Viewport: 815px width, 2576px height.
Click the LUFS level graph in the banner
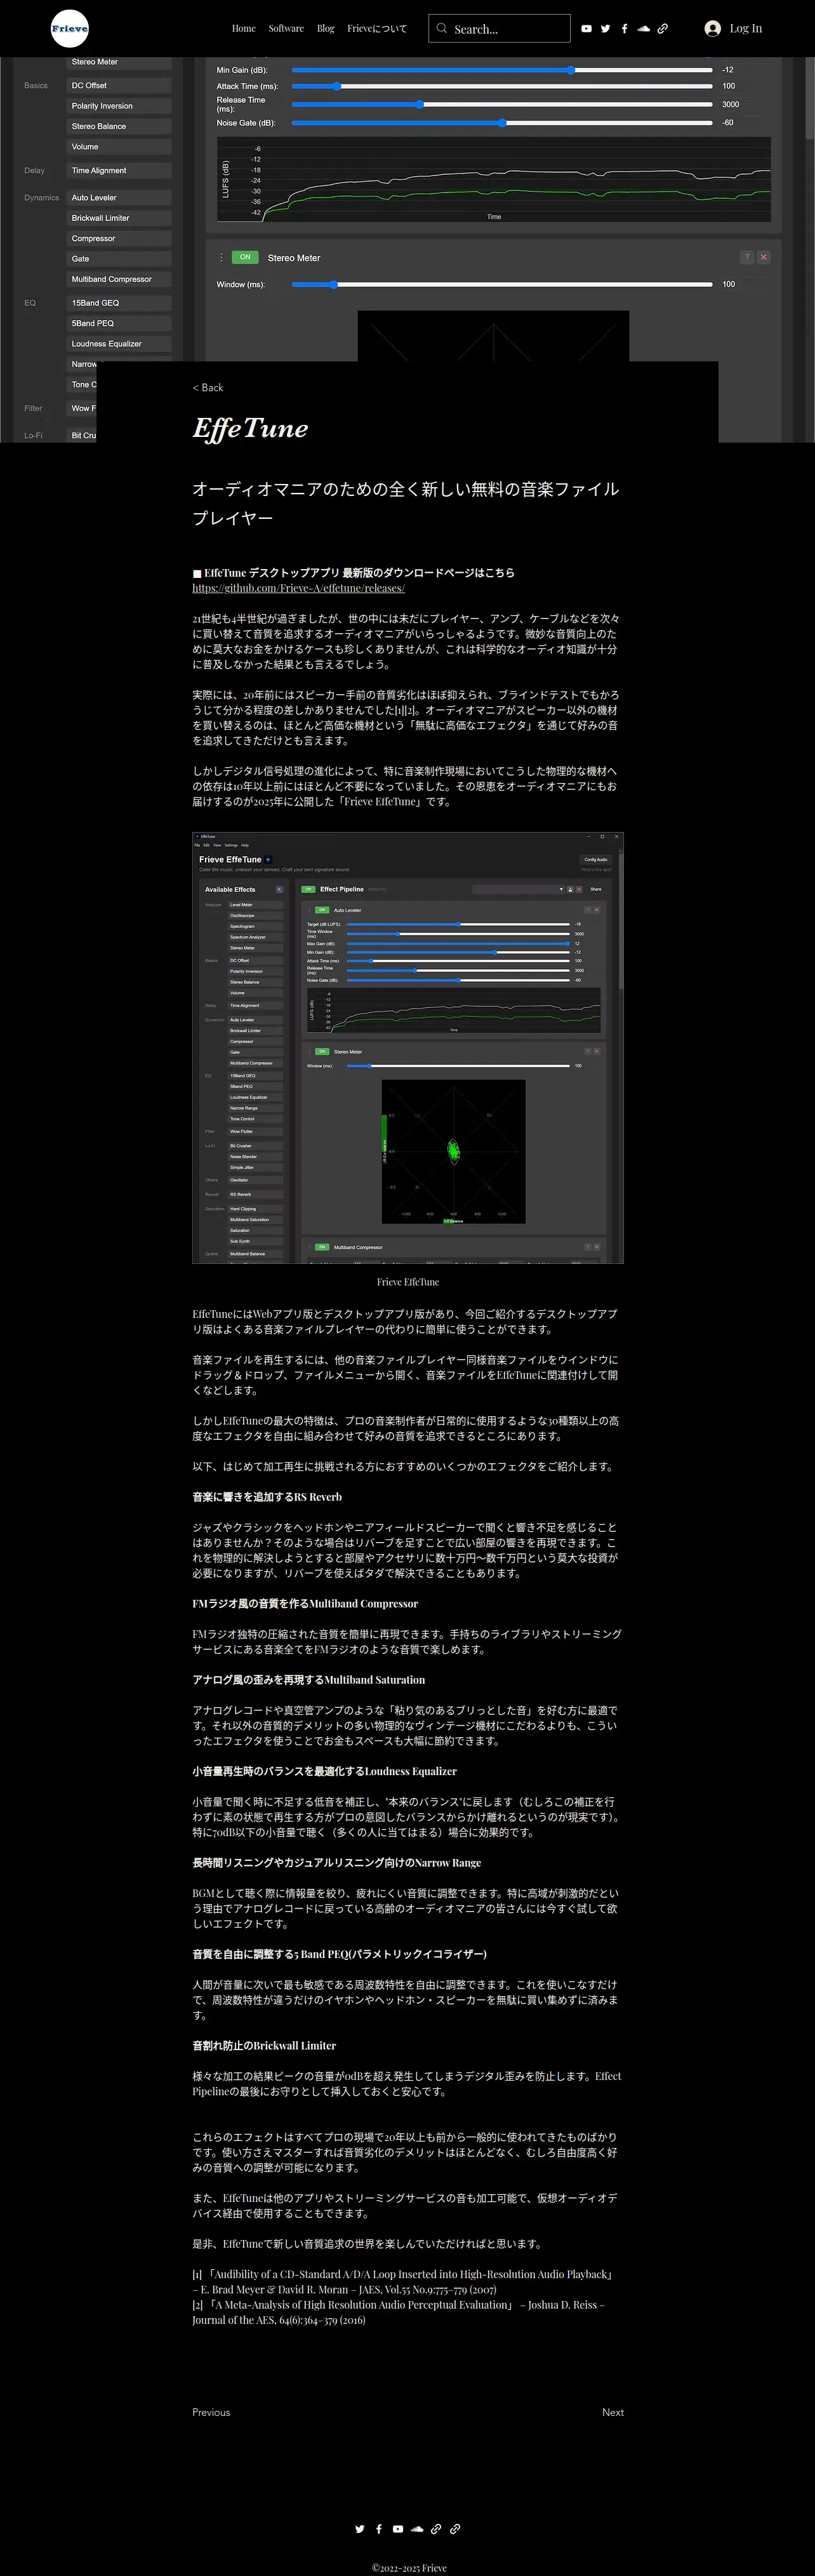point(494,179)
